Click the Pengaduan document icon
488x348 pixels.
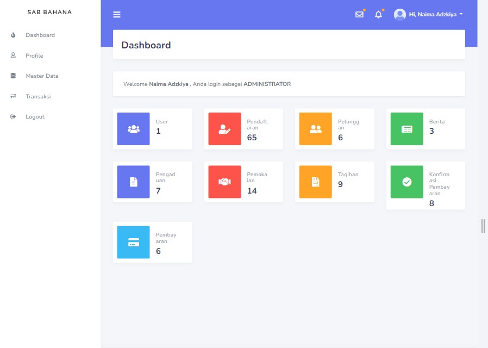[x=134, y=182]
